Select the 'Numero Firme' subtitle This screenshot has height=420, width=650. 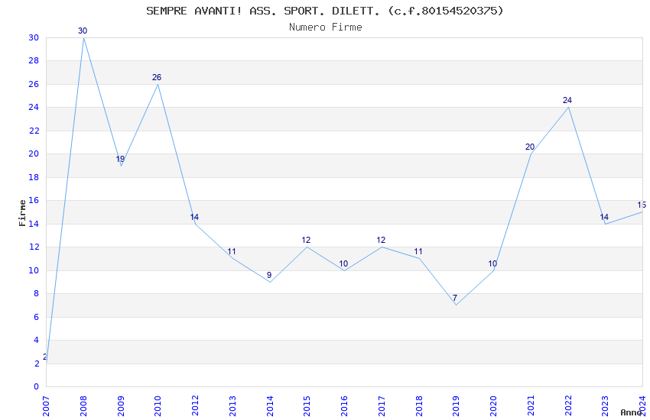pos(326,27)
